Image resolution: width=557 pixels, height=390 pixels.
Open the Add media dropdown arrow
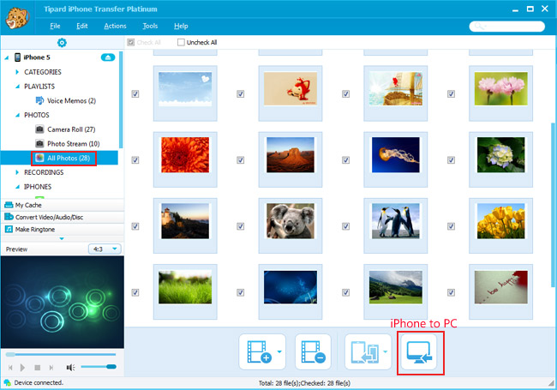pyautogui.click(x=279, y=351)
